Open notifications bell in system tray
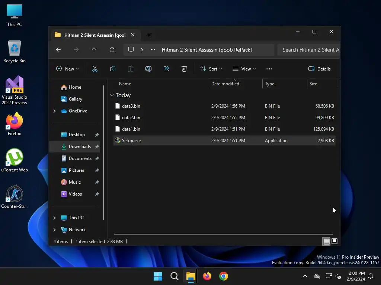Viewport: 381px width, 285px height. click(x=371, y=276)
